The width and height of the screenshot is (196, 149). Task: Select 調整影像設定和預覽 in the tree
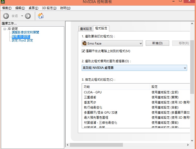pyautogui.click(x=25, y=32)
